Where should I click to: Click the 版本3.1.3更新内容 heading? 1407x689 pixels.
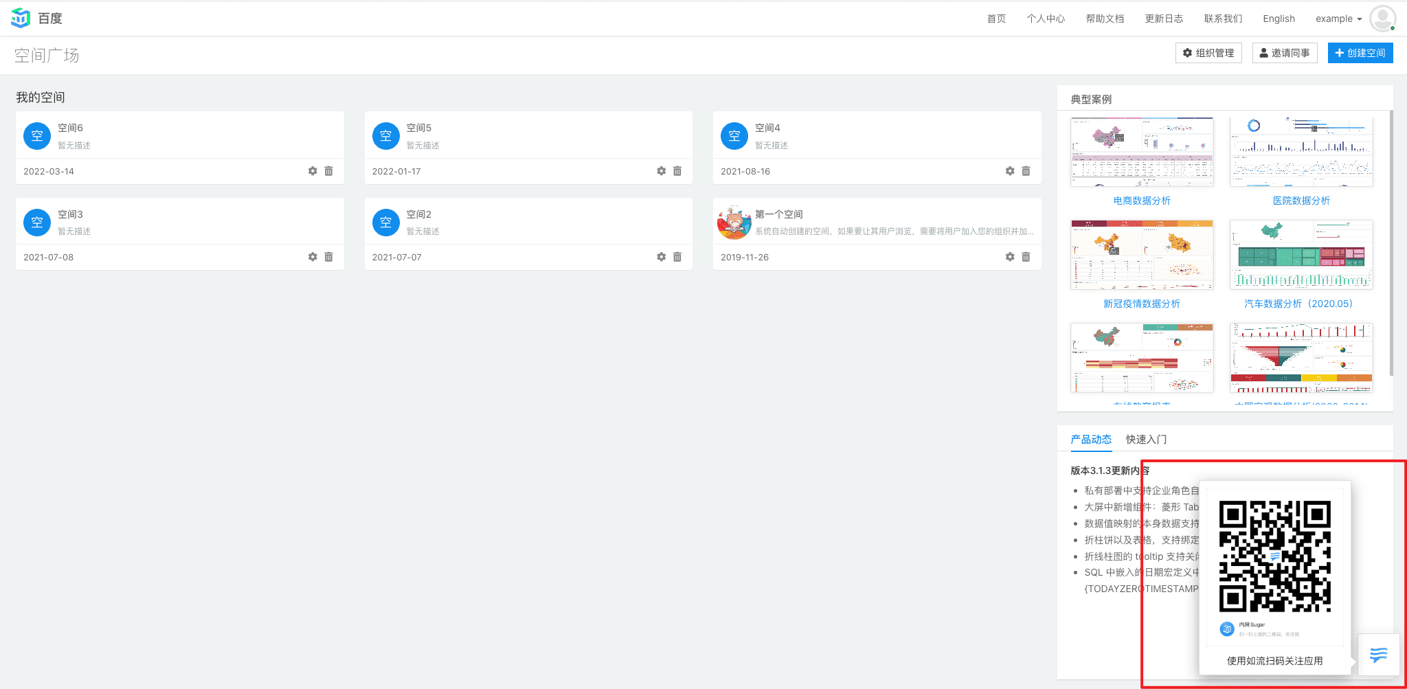[x=1110, y=471]
